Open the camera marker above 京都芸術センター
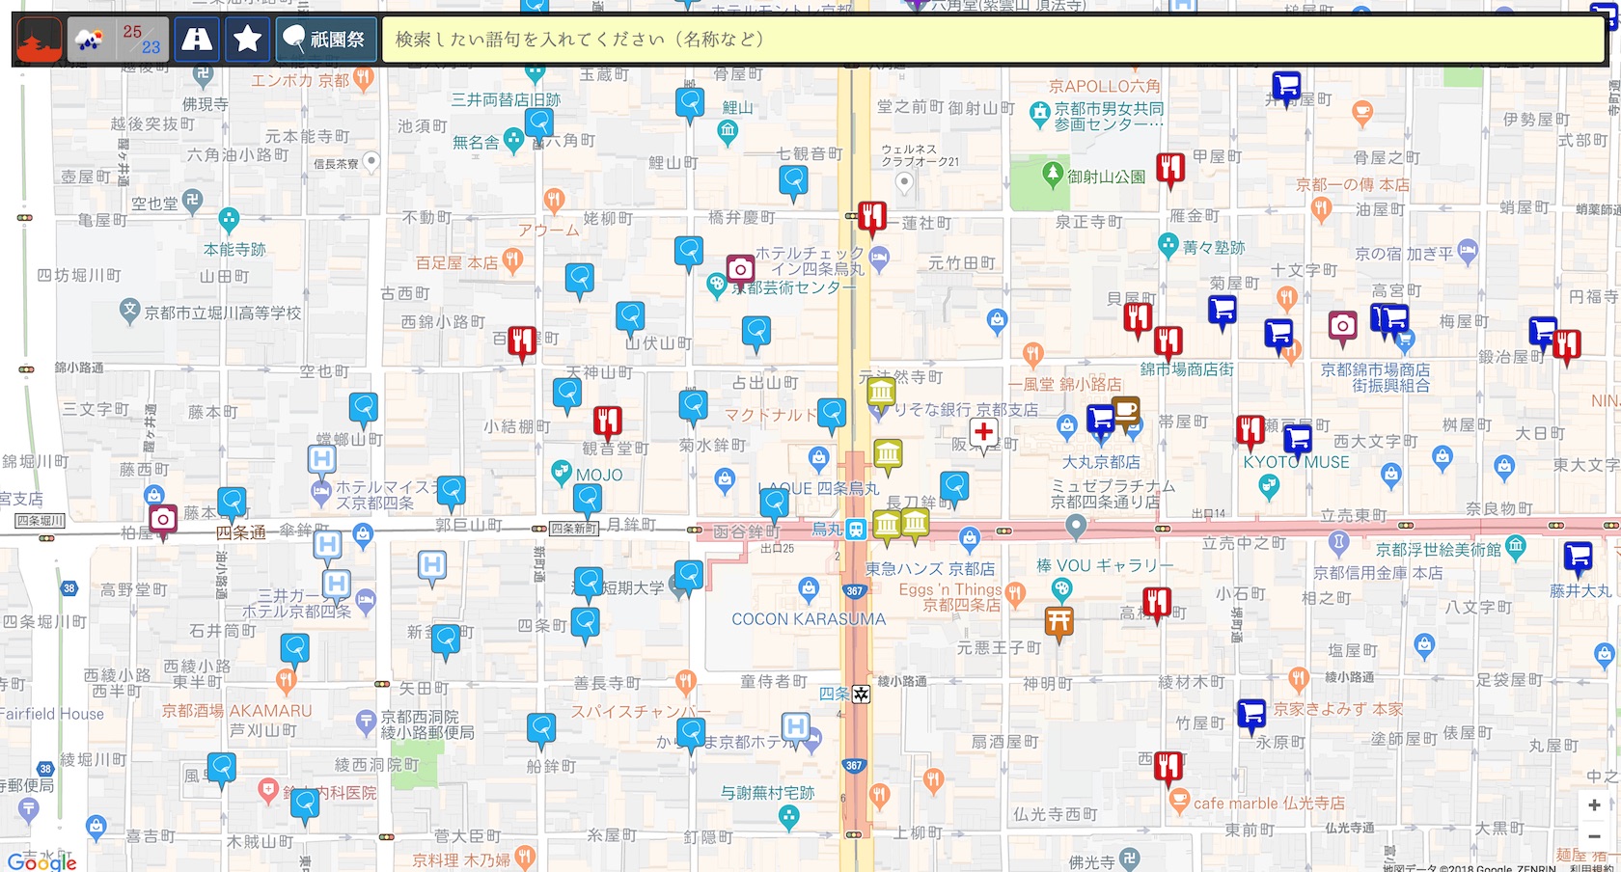 pos(740,269)
